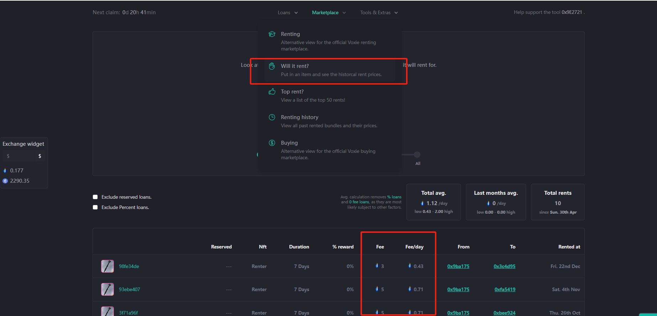Click the dollar coin icon beside Buying
This screenshot has height=316, width=657.
click(272, 143)
